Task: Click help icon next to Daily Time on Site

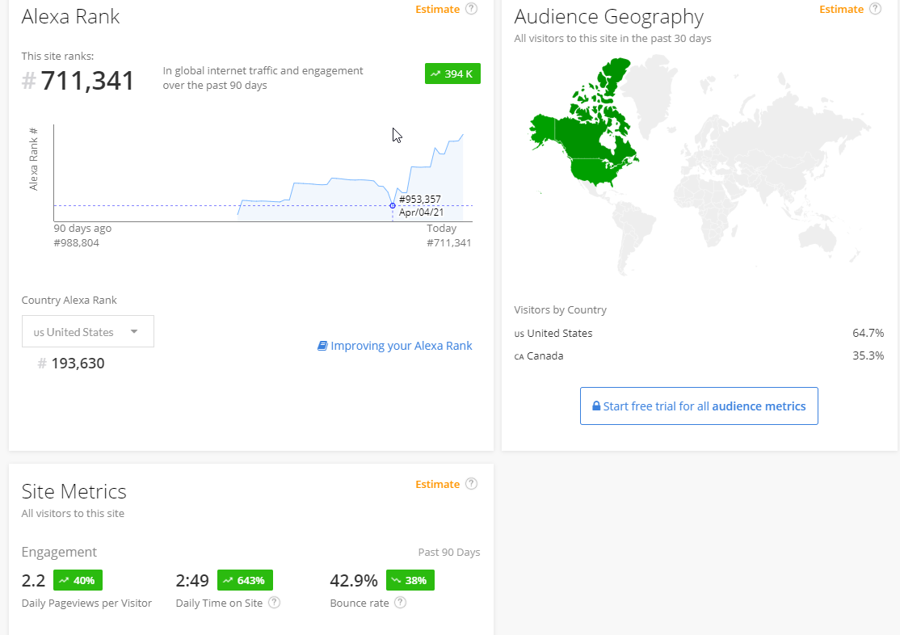Action: (275, 603)
